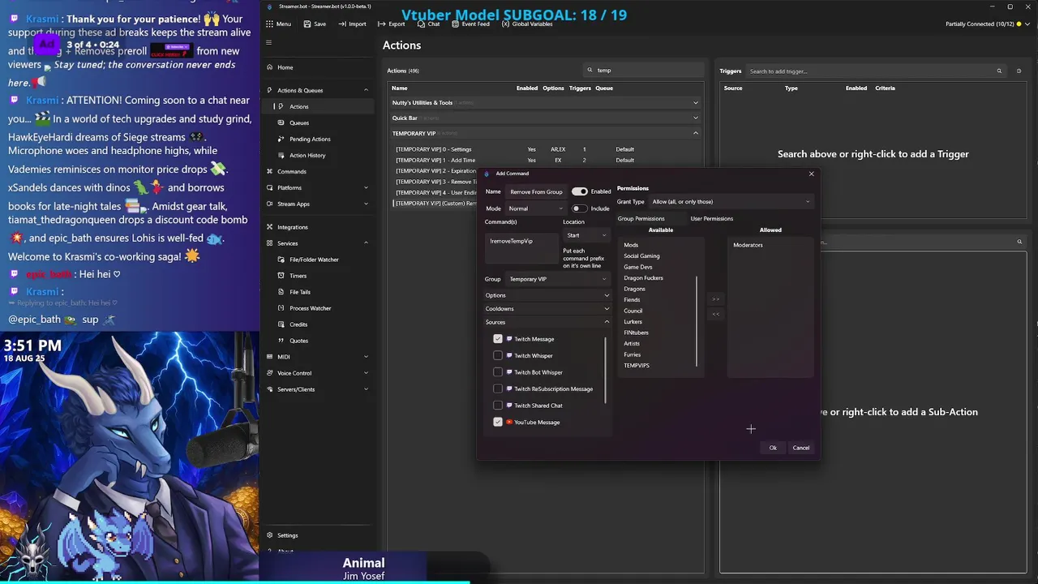Image resolution: width=1038 pixels, height=584 pixels.
Task: Click the Integrations icon
Action: (x=269, y=227)
